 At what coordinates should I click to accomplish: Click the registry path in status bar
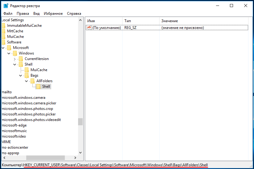coord(105,165)
